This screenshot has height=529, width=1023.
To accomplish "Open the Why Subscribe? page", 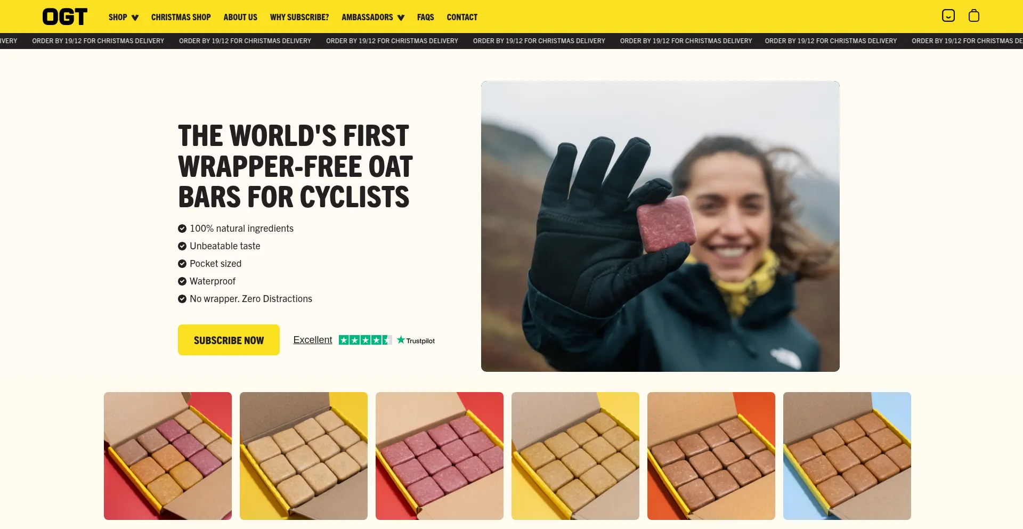I will pyautogui.click(x=299, y=17).
